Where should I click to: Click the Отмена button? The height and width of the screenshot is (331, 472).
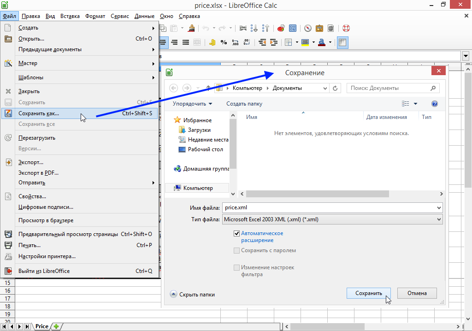pos(417,293)
